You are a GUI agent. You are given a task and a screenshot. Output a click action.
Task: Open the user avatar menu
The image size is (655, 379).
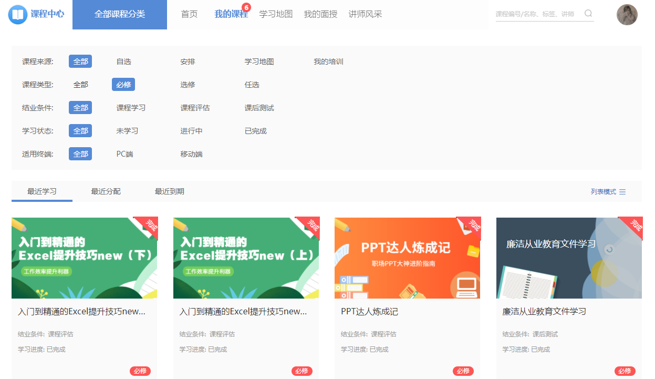[627, 15]
